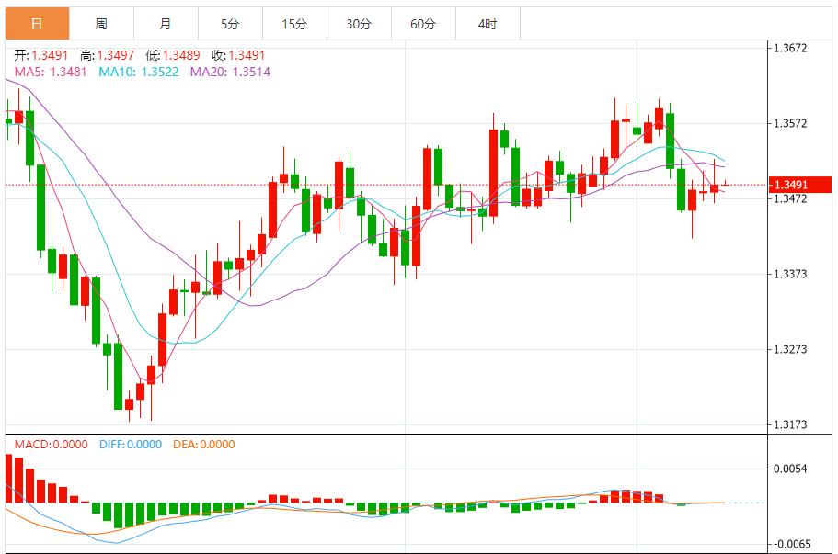Click the MACD:0.0000 label
838x554 pixels.
tap(51, 445)
